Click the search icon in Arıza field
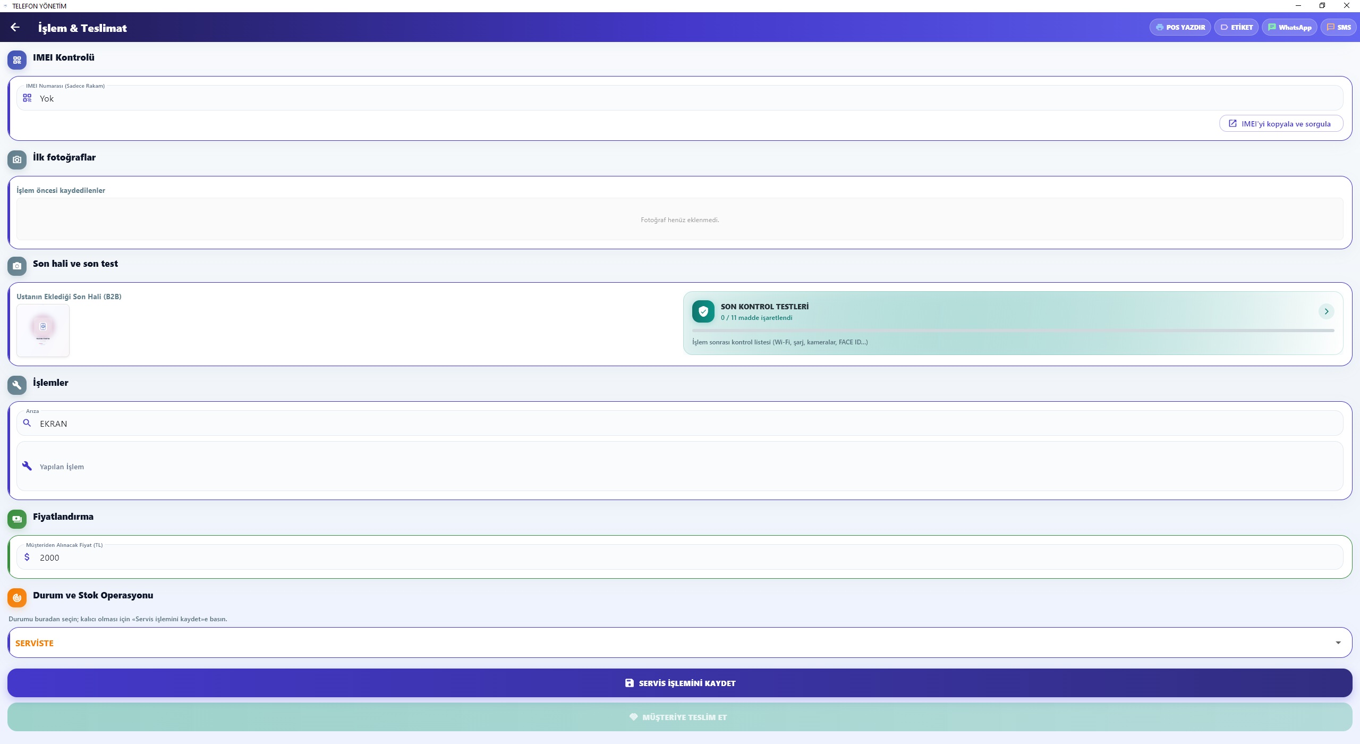This screenshot has width=1360, height=744. [x=27, y=423]
